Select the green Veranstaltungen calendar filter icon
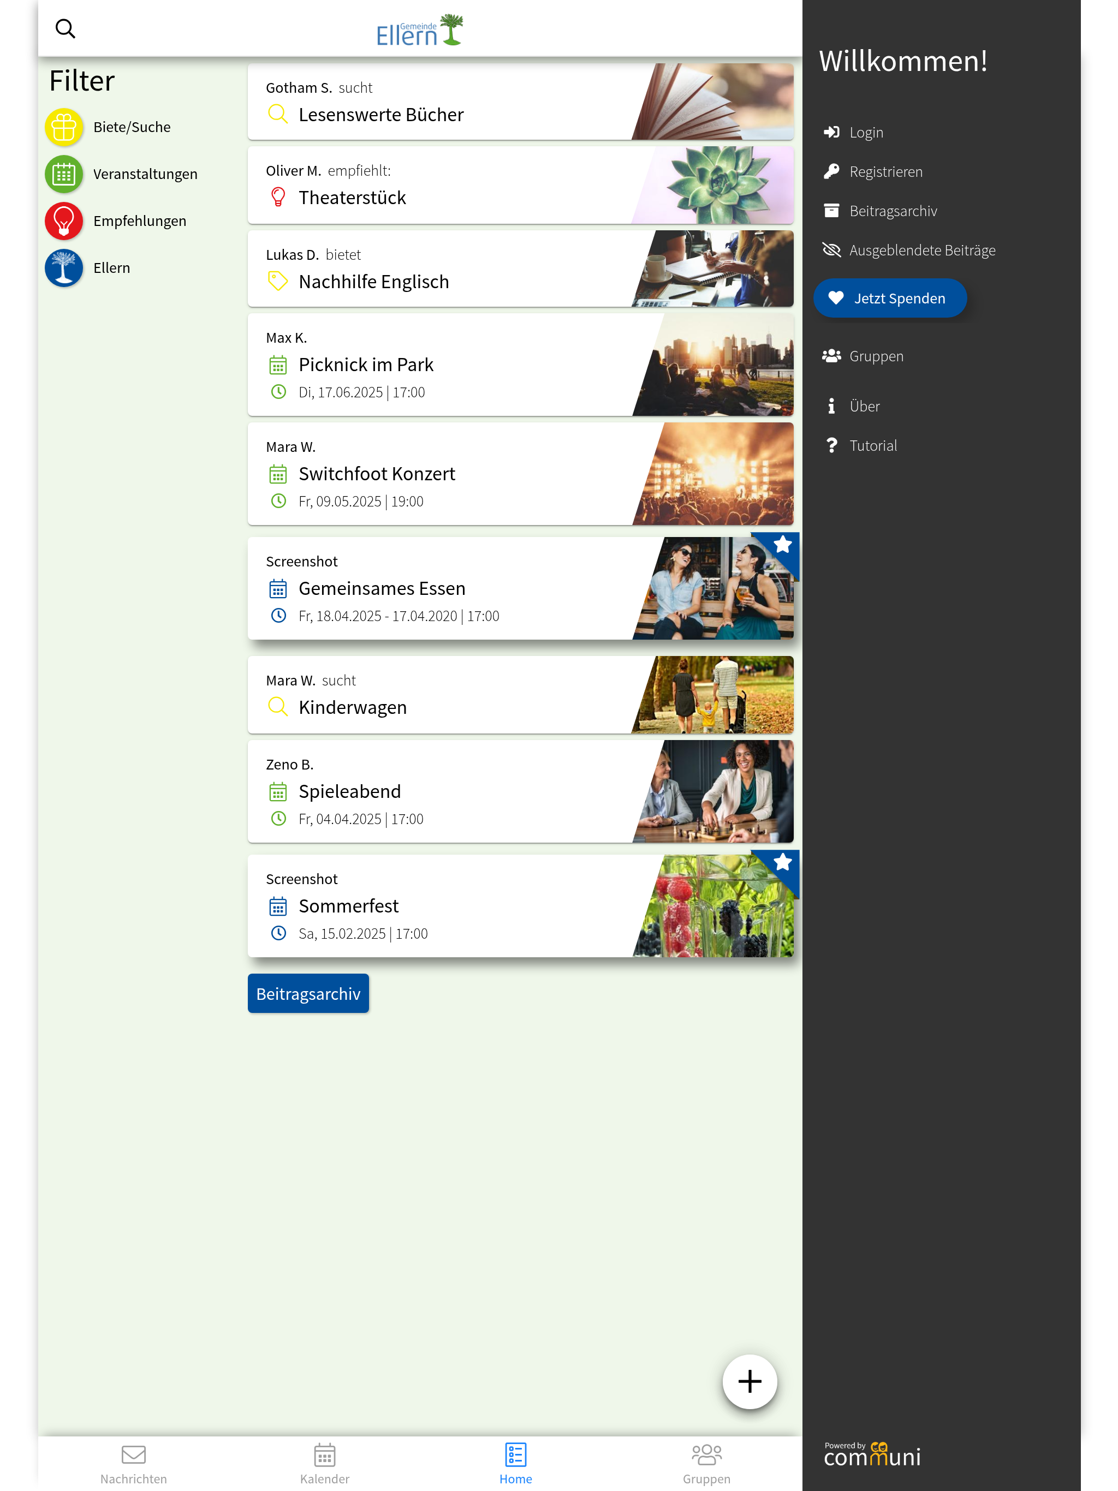 64,174
